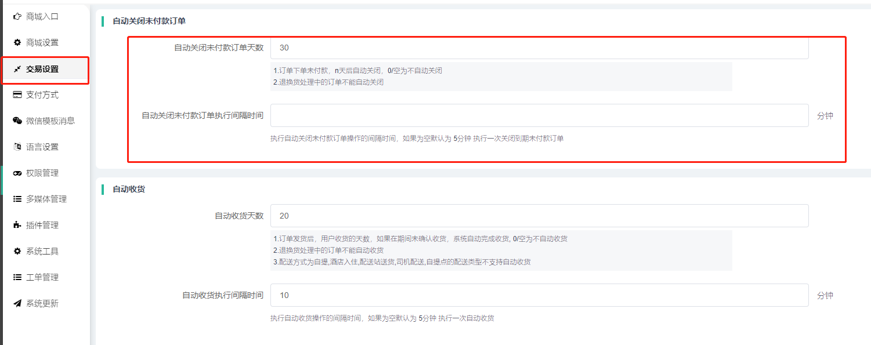Click the gamepad icon beside 权限管理
Viewport: 871px width, 345px height.
17,173
